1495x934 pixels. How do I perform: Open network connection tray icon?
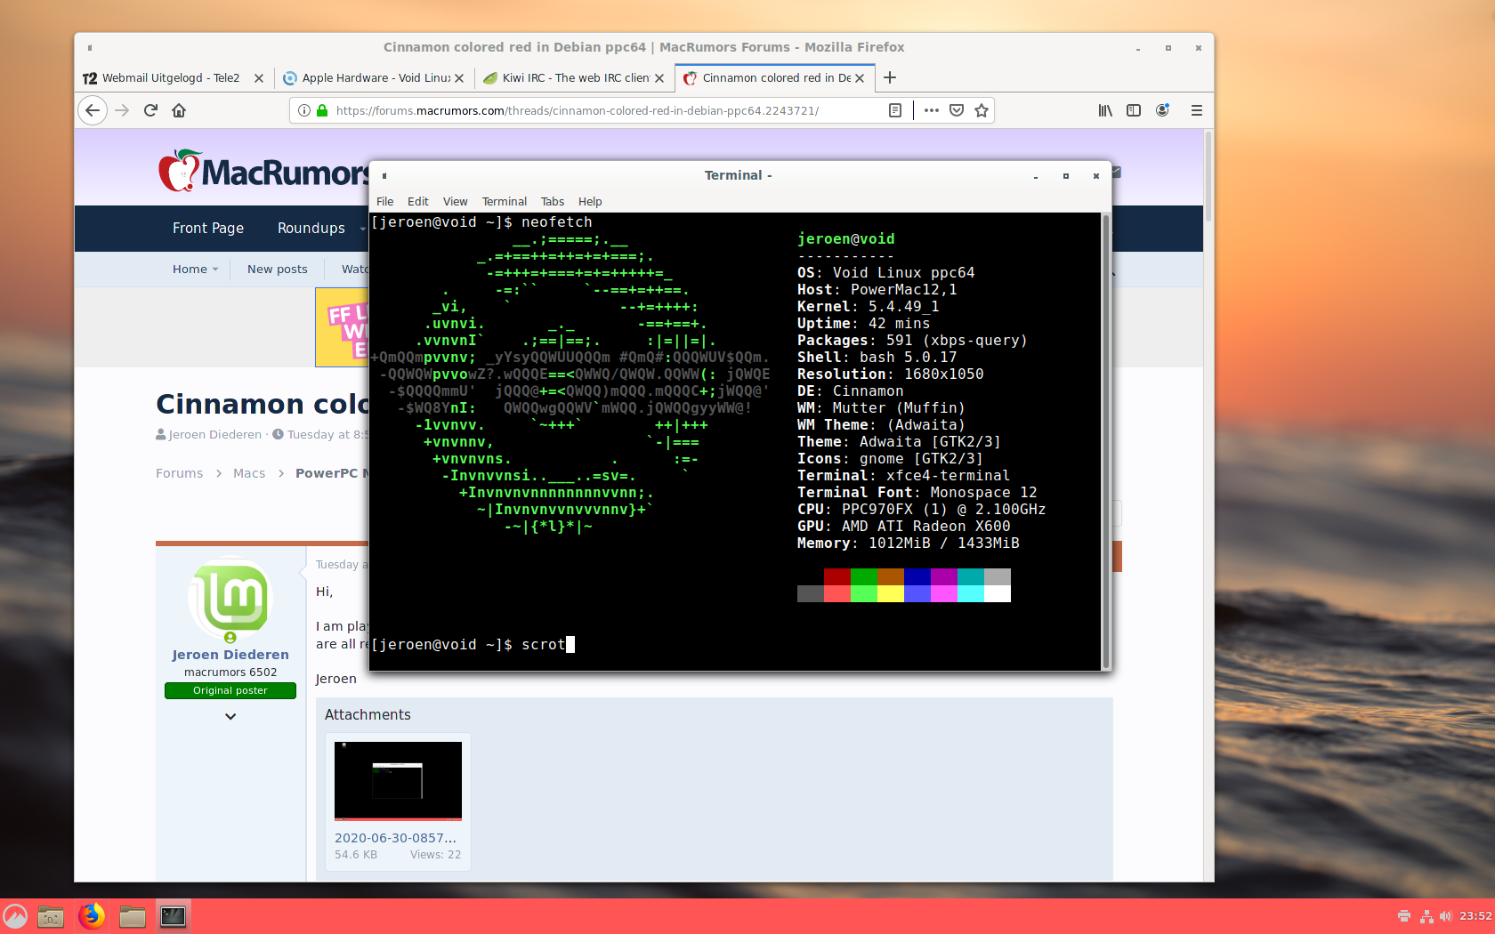tap(1426, 916)
